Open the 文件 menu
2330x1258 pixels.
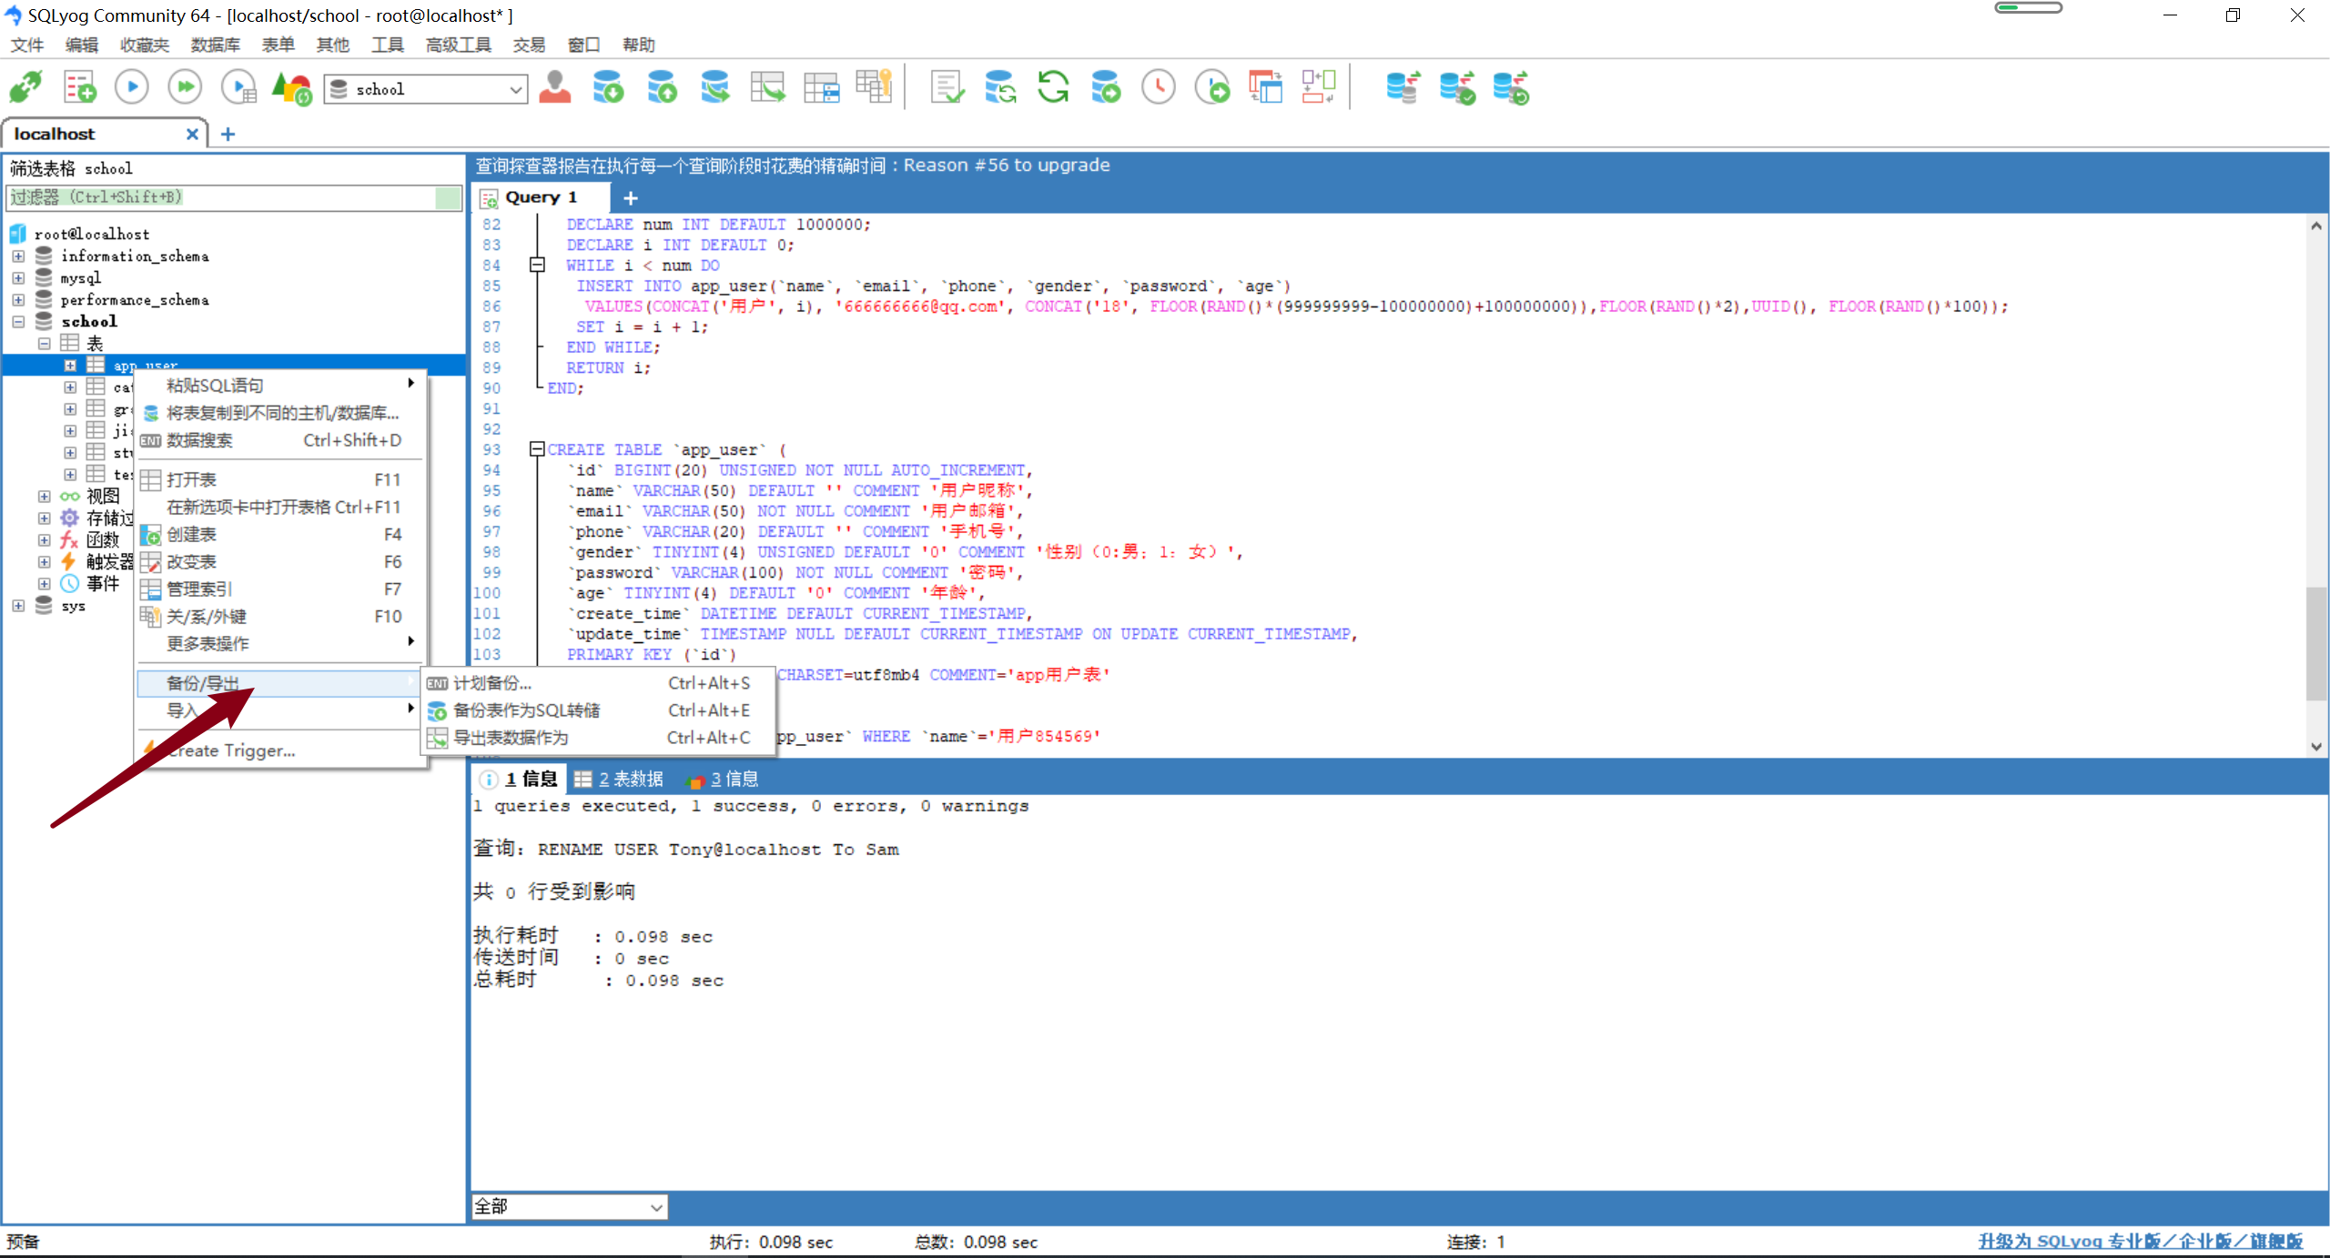[27, 45]
